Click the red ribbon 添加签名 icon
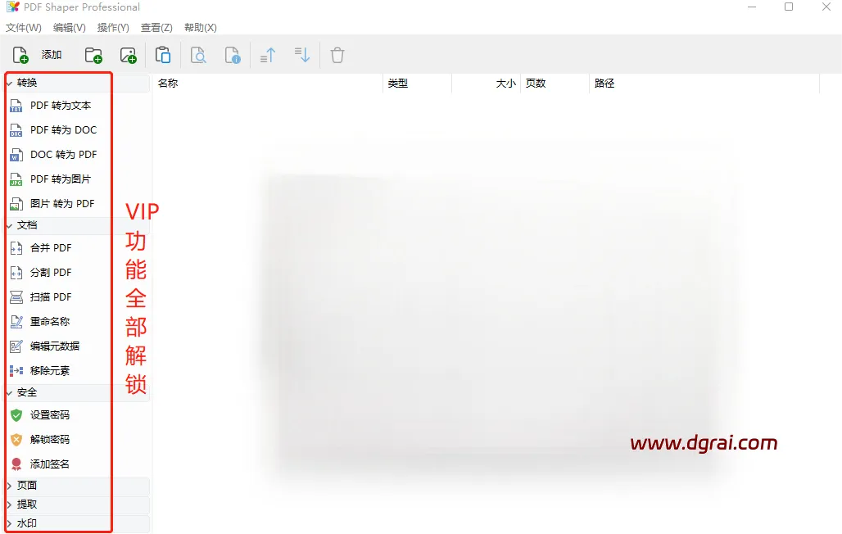This screenshot has width=842, height=534. tap(16, 464)
